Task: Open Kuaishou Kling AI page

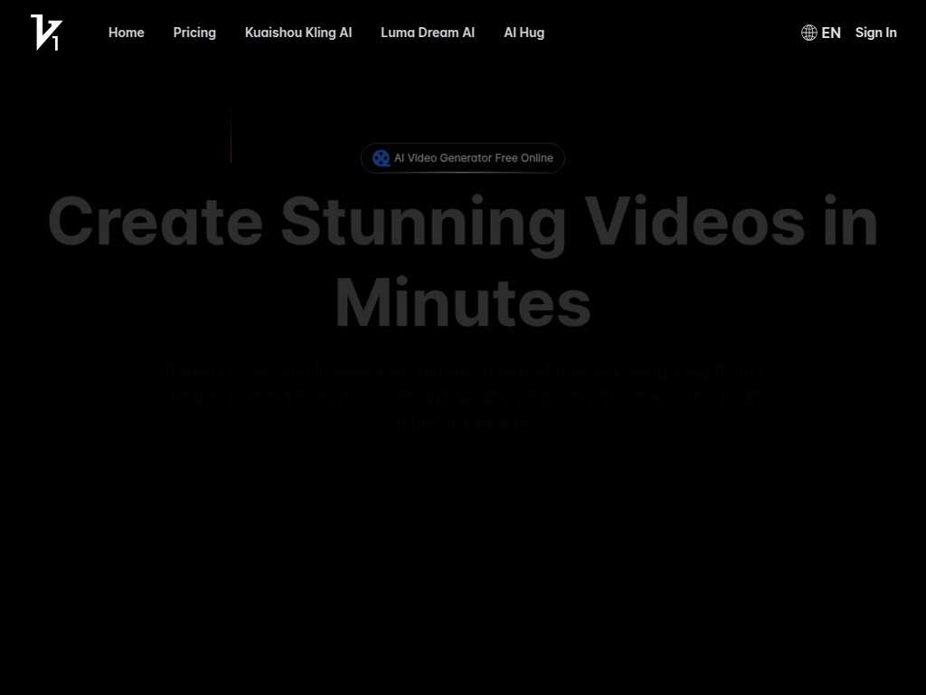Action: pyautogui.click(x=298, y=33)
